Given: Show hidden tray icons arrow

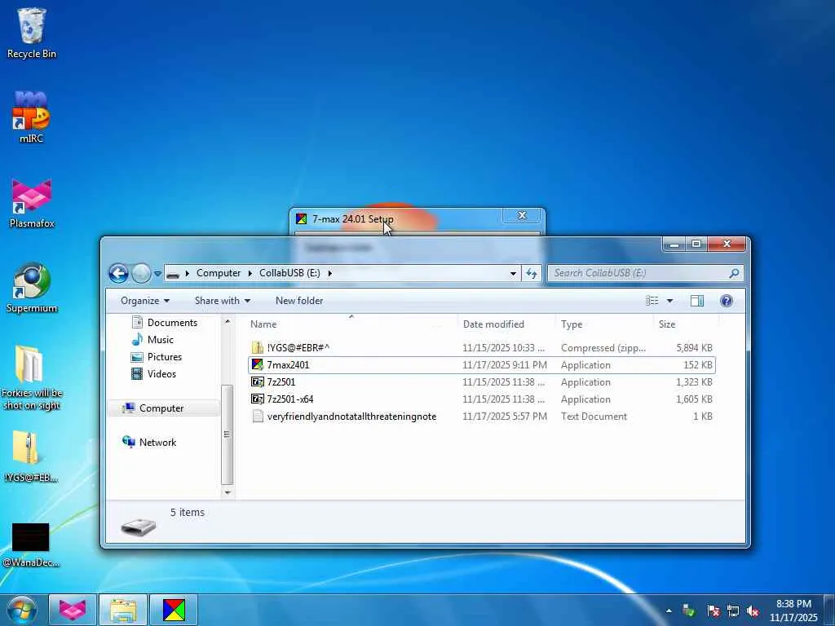Looking at the screenshot, I should tap(669, 611).
